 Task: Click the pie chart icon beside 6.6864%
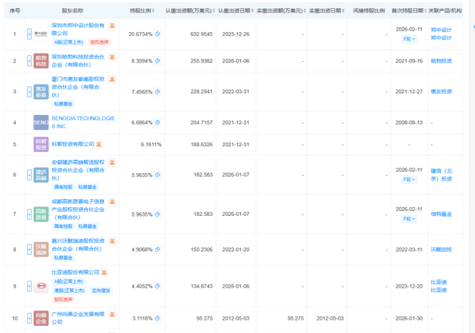pyautogui.click(x=157, y=122)
